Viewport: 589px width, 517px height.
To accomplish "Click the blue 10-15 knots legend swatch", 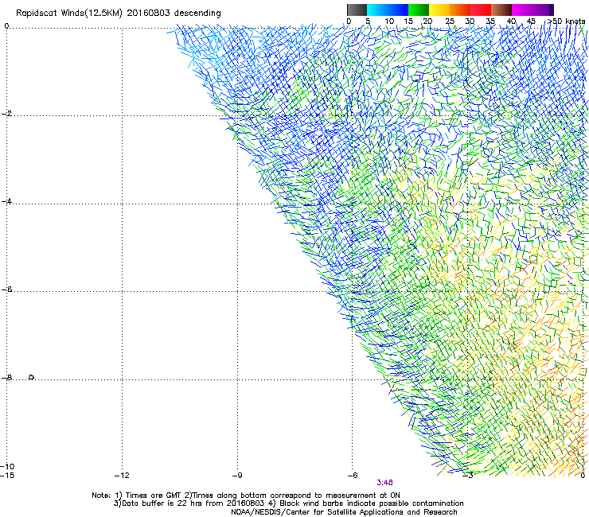I will pyautogui.click(x=398, y=10).
